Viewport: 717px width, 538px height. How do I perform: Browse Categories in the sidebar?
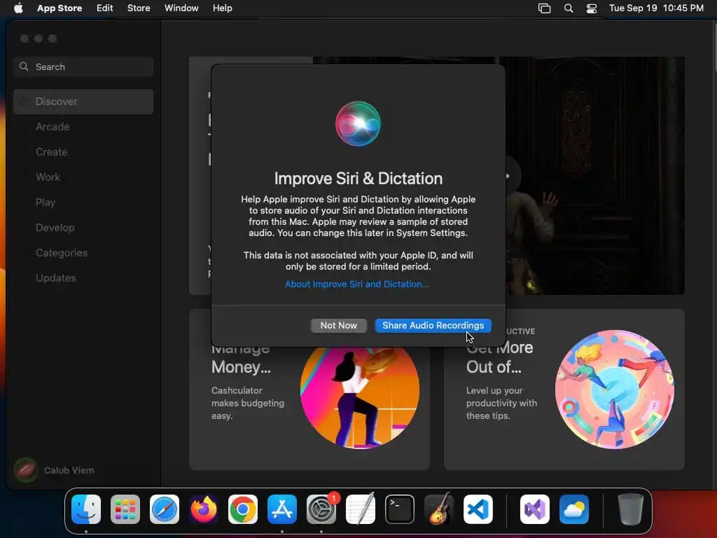click(x=84, y=252)
